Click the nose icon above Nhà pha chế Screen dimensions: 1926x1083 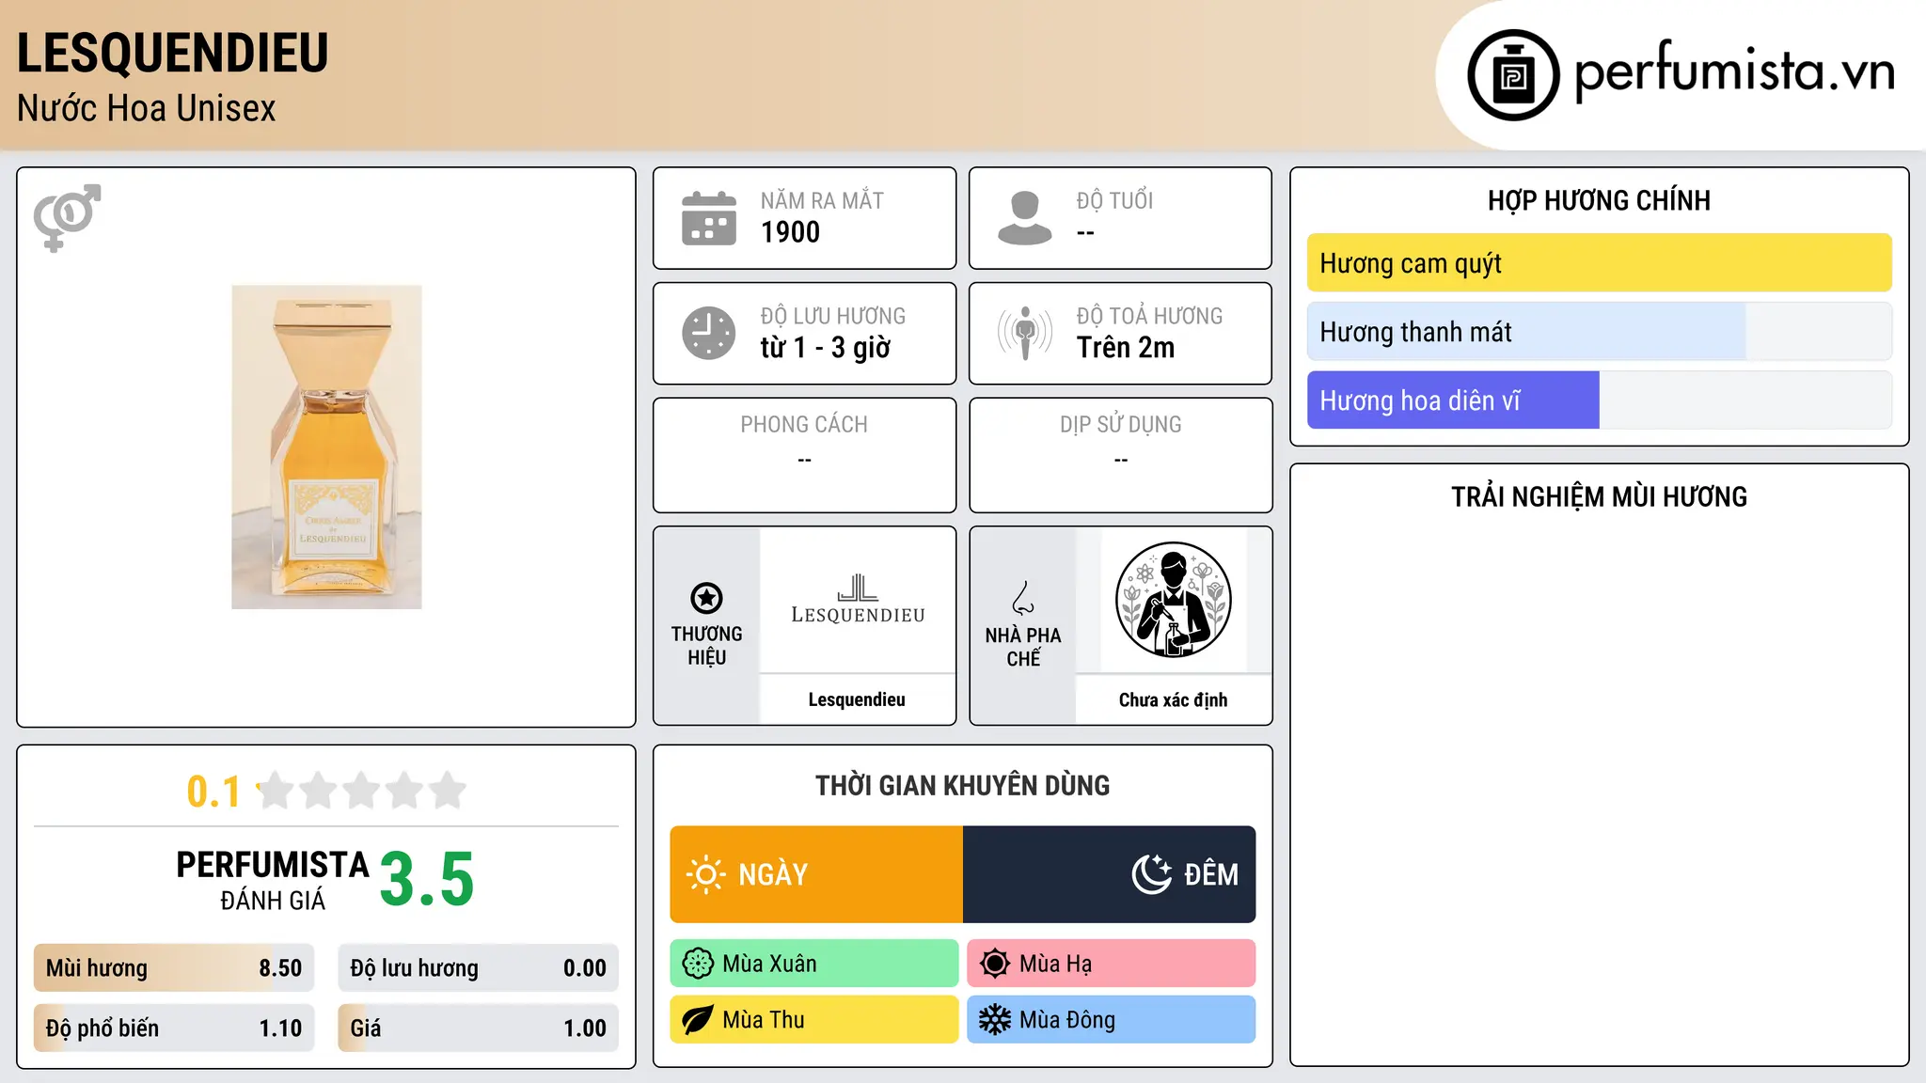coord(1023,598)
